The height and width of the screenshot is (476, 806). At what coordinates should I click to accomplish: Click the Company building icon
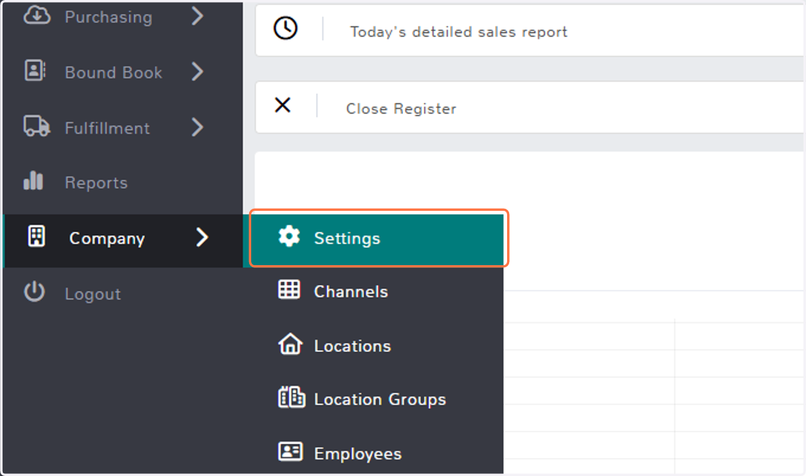pyautogui.click(x=36, y=237)
